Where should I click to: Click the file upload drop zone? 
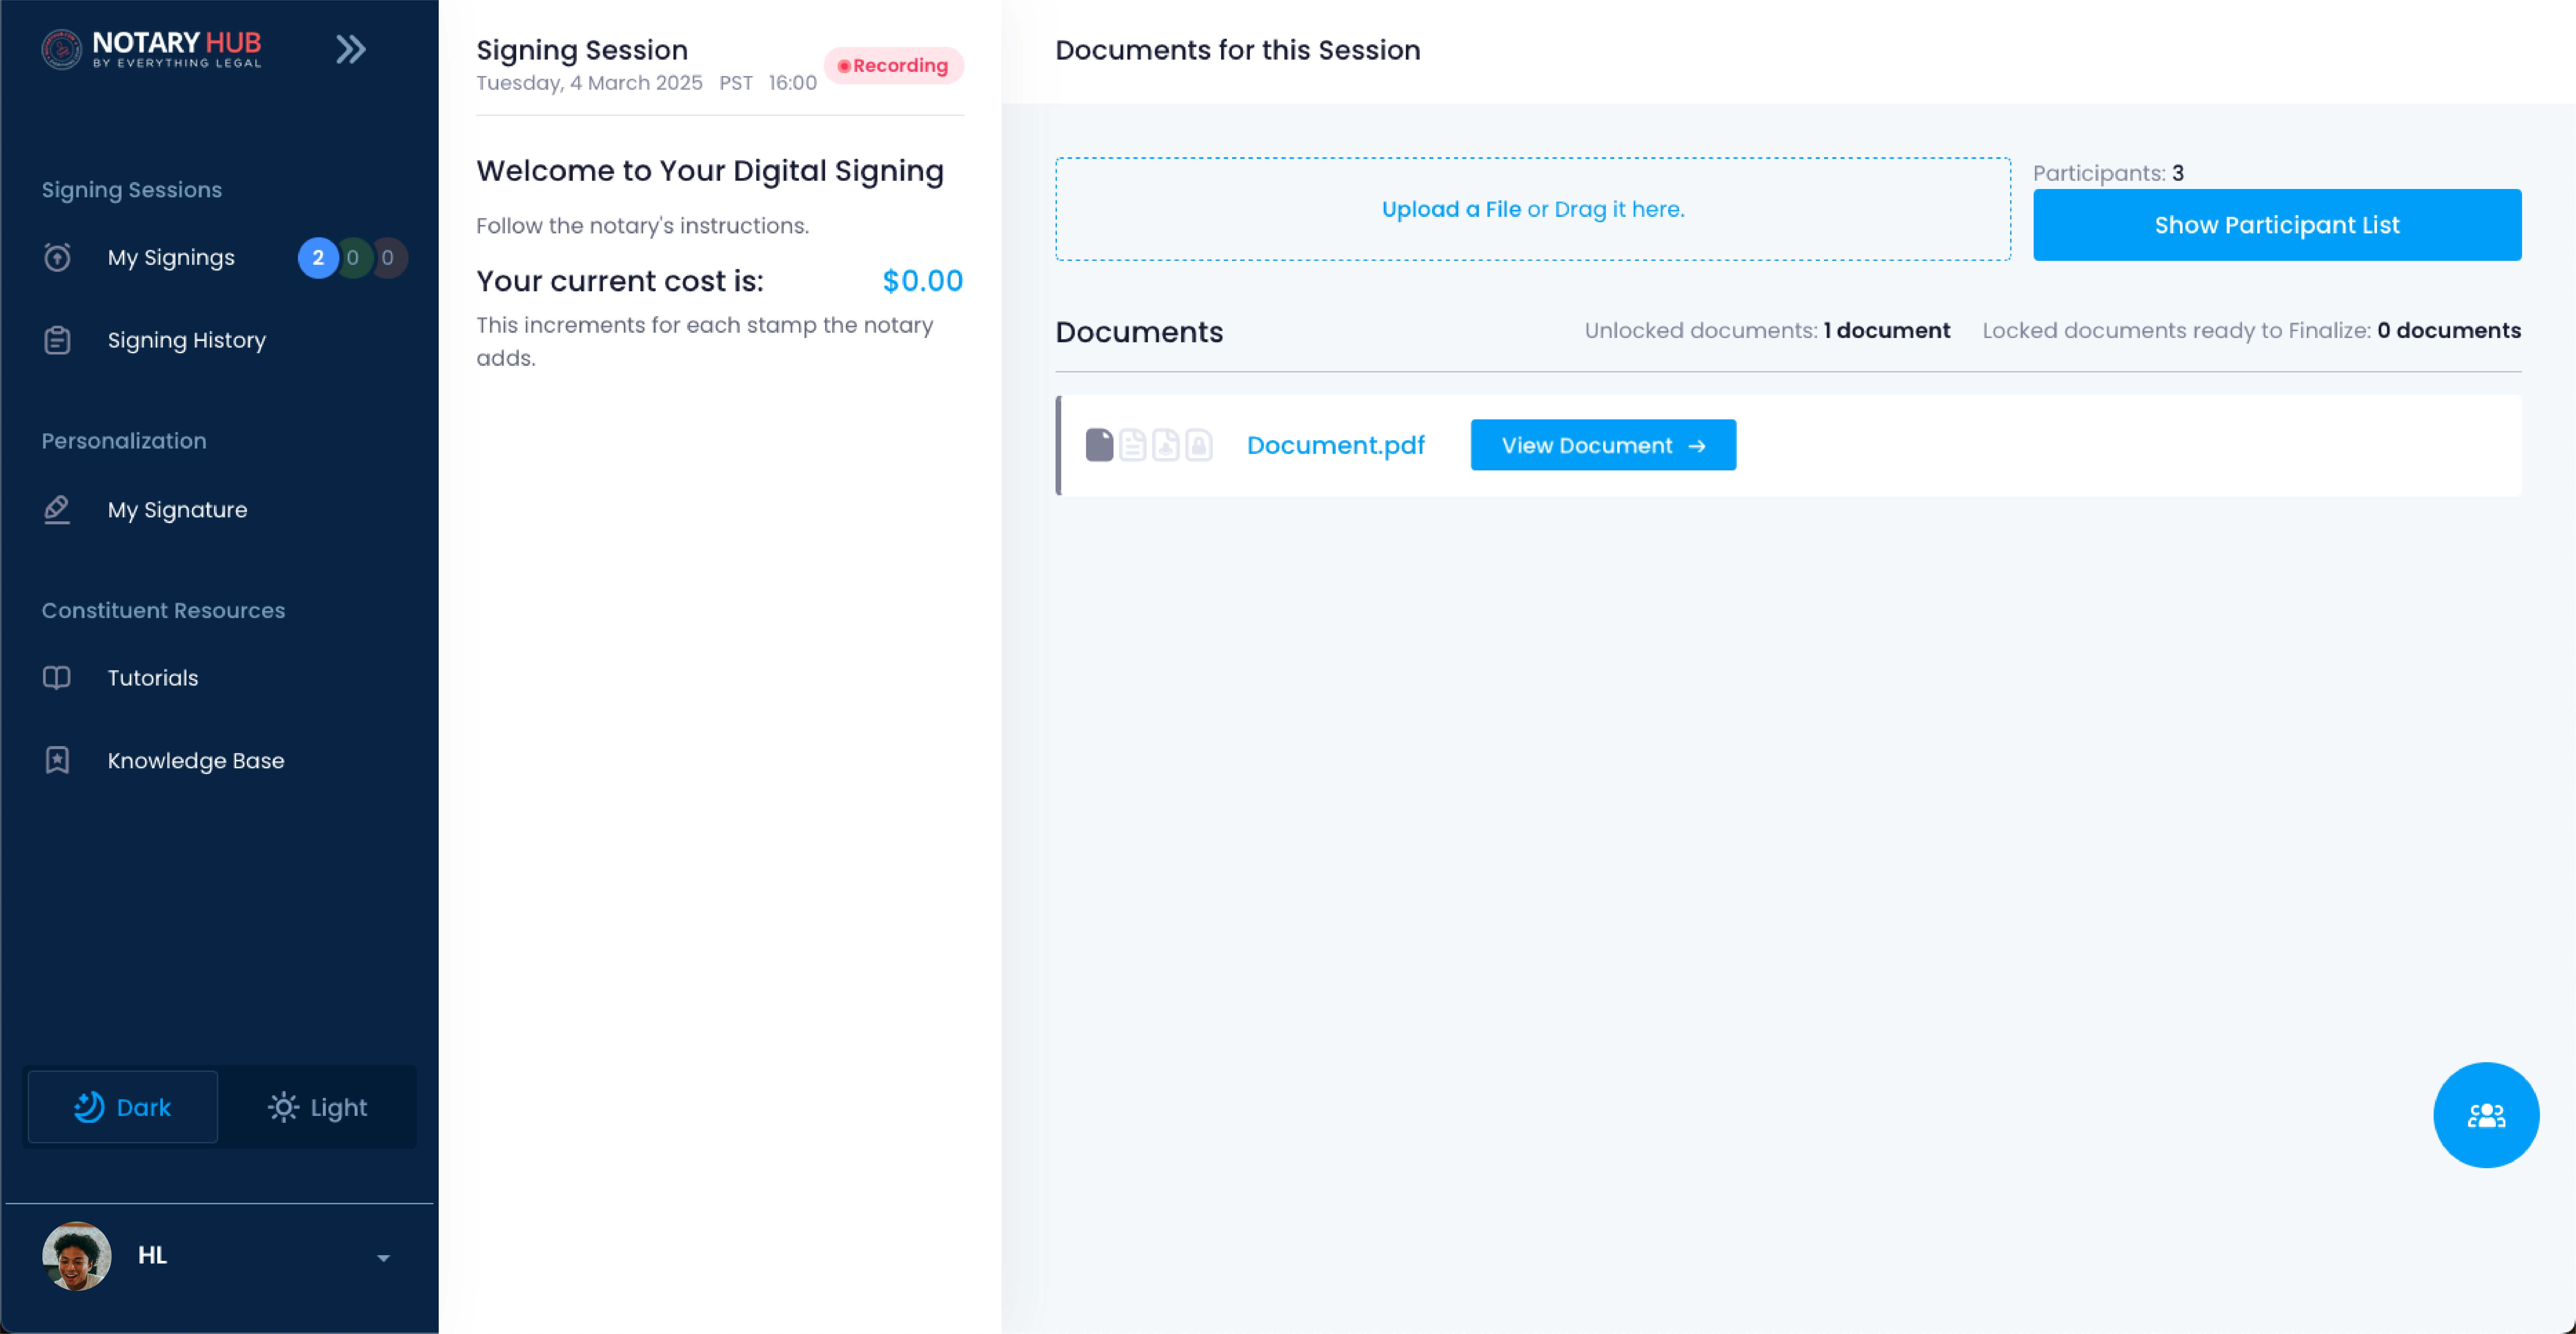tap(1533, 209)
